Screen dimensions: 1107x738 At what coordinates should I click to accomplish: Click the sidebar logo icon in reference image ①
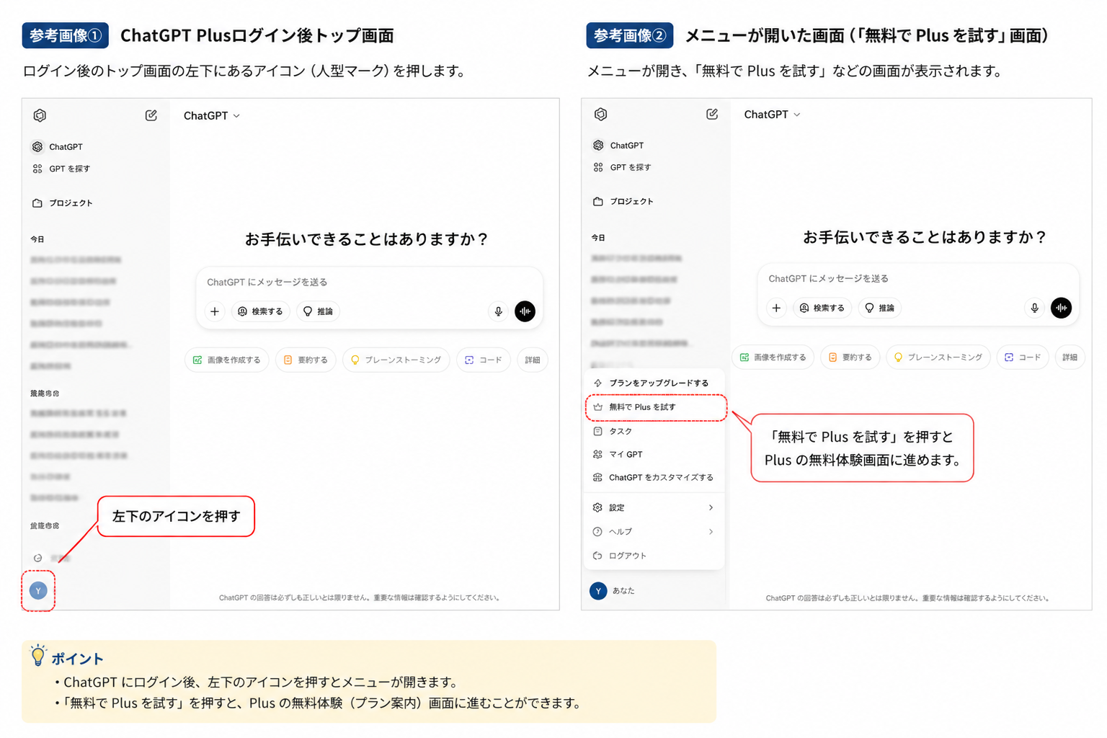click(x=40, y=115)
